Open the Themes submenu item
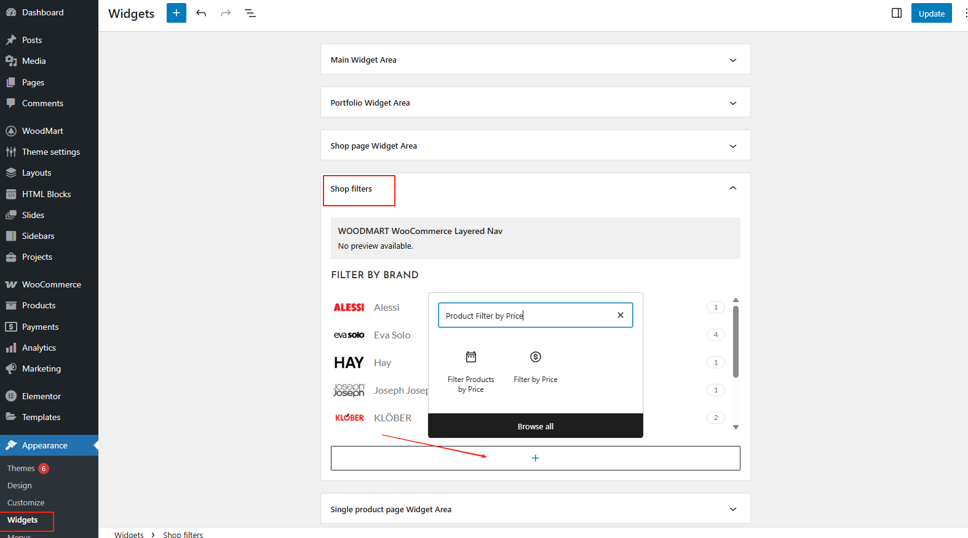This screenshot has width=968, height=538. (x=21, y=468)
